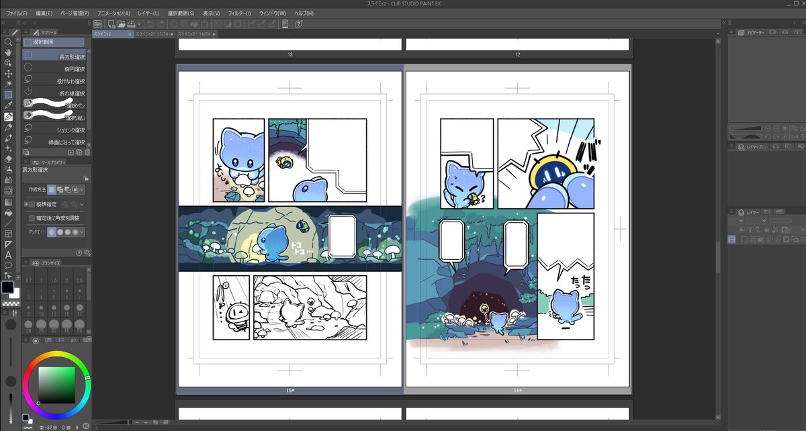Click the help question-mark icon in command bar

click(x=298, y=24)
